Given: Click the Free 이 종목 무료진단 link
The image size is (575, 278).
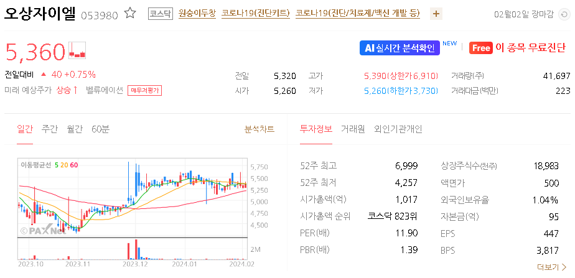Looking at the screenshot, I should pyautogui.click(x=517, y=48).
